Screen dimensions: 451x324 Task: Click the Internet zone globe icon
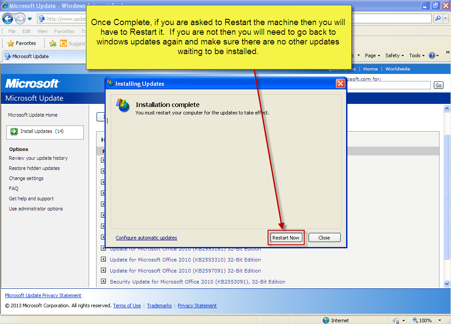tap(326, 320)
